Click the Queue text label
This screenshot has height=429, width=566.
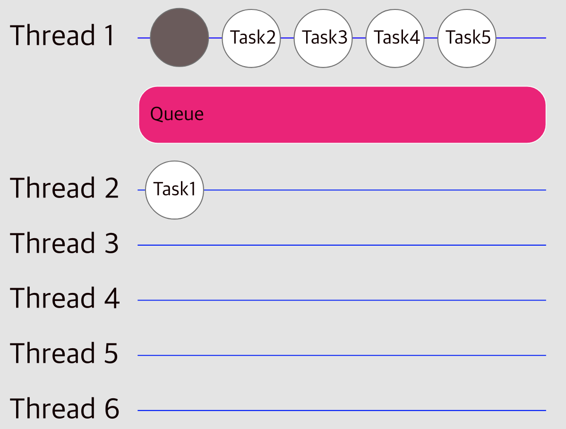(x=177, y=114)
